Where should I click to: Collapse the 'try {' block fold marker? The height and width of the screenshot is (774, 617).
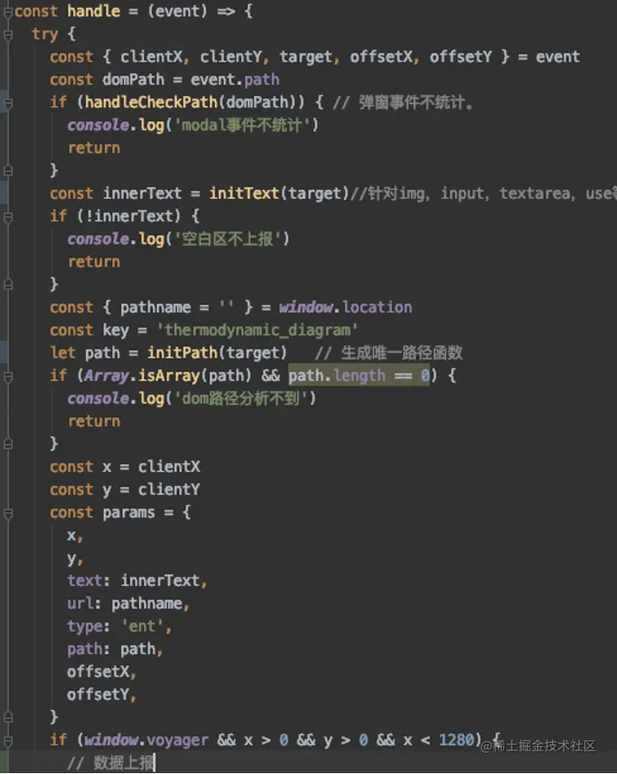(8, 35)
